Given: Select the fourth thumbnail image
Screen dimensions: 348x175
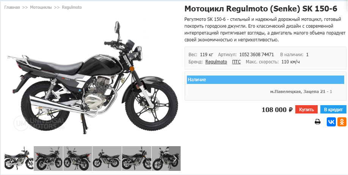Looking at the screenshot, I should (x=107, y=158).
